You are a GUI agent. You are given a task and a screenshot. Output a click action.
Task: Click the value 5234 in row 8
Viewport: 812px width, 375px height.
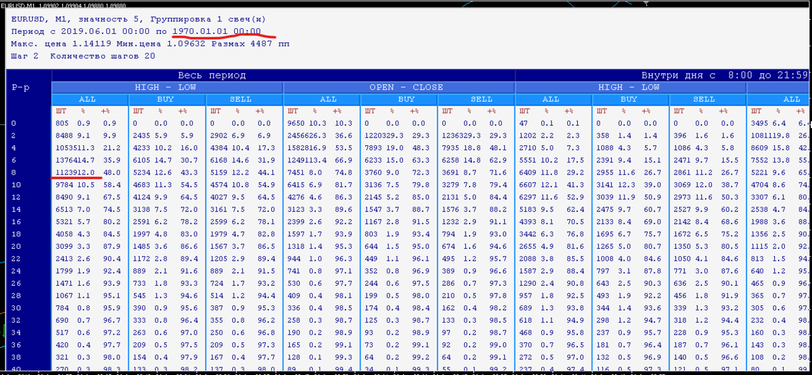[142, 173]
